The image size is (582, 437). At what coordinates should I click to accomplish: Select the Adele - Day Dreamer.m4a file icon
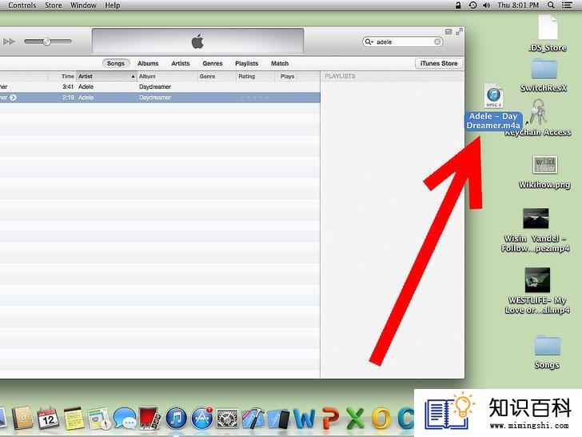pyautogui.click(x=493, y=96)
